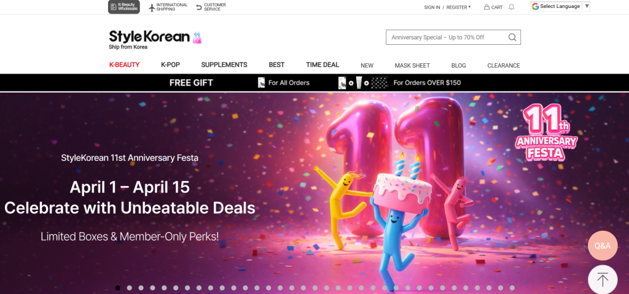Open the SUPPLEMENTS menu item
Viewport: 629px width, 294px height.
[x=224, y=64]
